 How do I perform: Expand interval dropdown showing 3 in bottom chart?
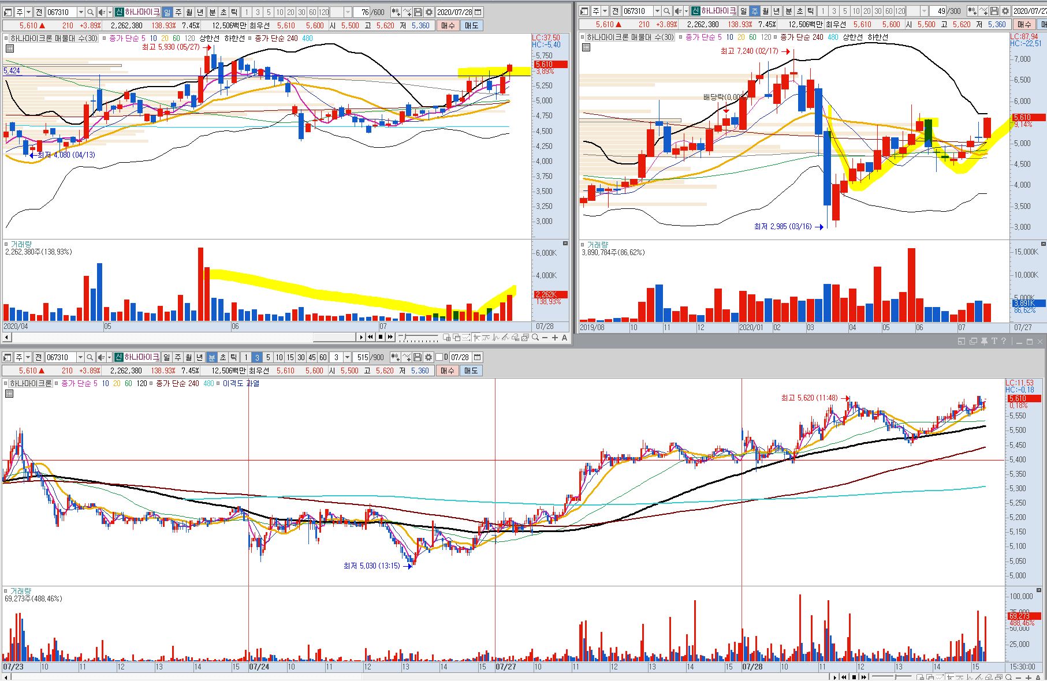coord(347,357)
